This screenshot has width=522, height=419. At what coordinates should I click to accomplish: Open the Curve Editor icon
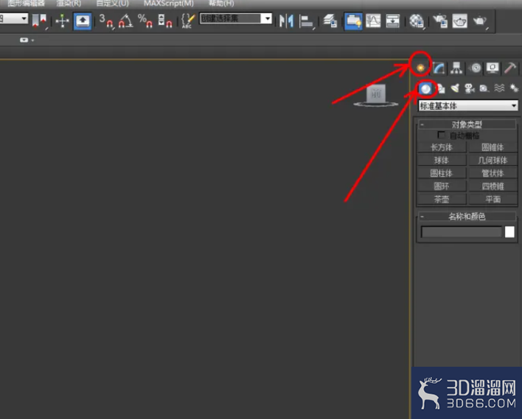click(373, 21)
